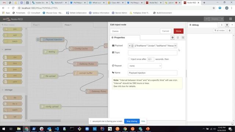Hide the join.me sharing notification
235x132 pixels.
[x=143, y=121]
